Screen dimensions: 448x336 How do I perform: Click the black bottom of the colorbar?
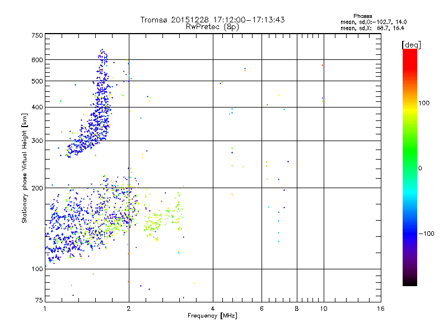[x=410, y=282]
